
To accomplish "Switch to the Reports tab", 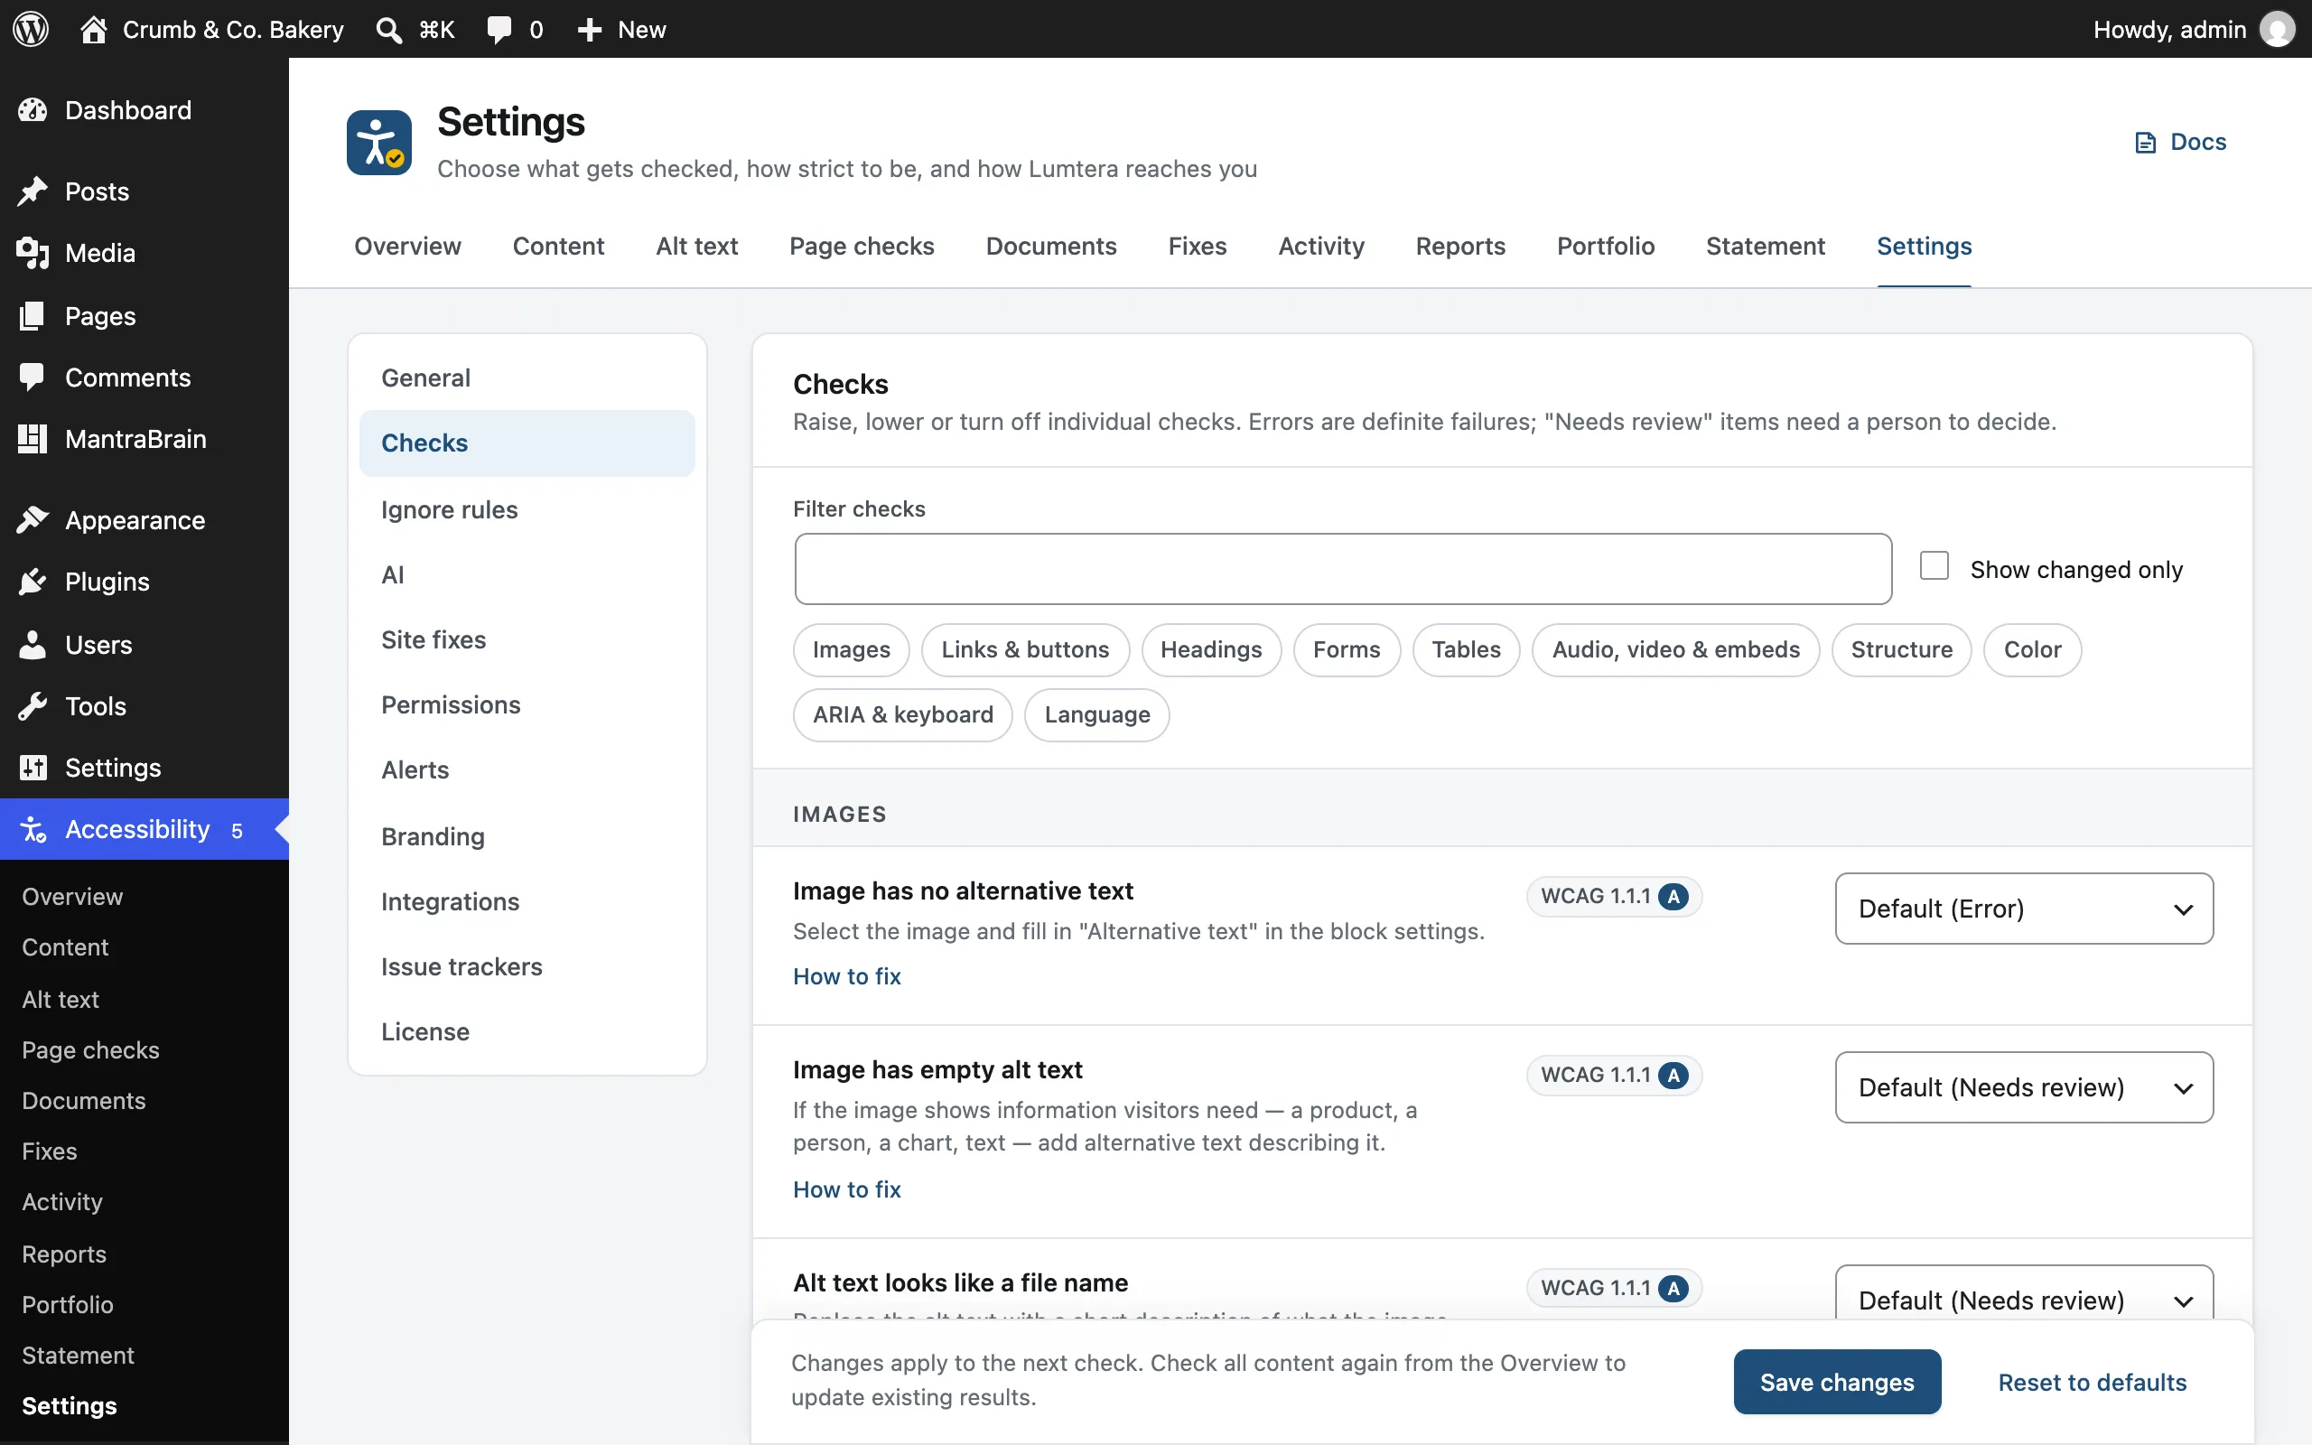I will click(x=1459, y=246).
